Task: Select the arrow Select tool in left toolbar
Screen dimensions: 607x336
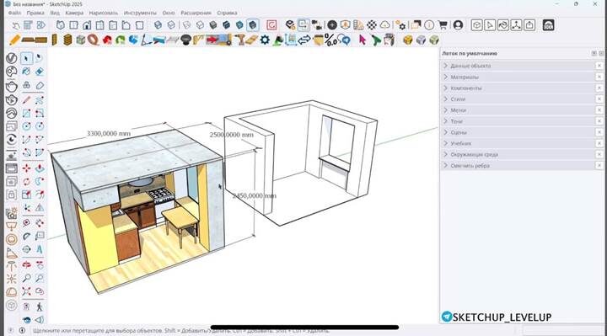Action: point(26,58)
